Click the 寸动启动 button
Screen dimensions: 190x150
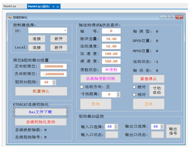click(x=157, y=90)
